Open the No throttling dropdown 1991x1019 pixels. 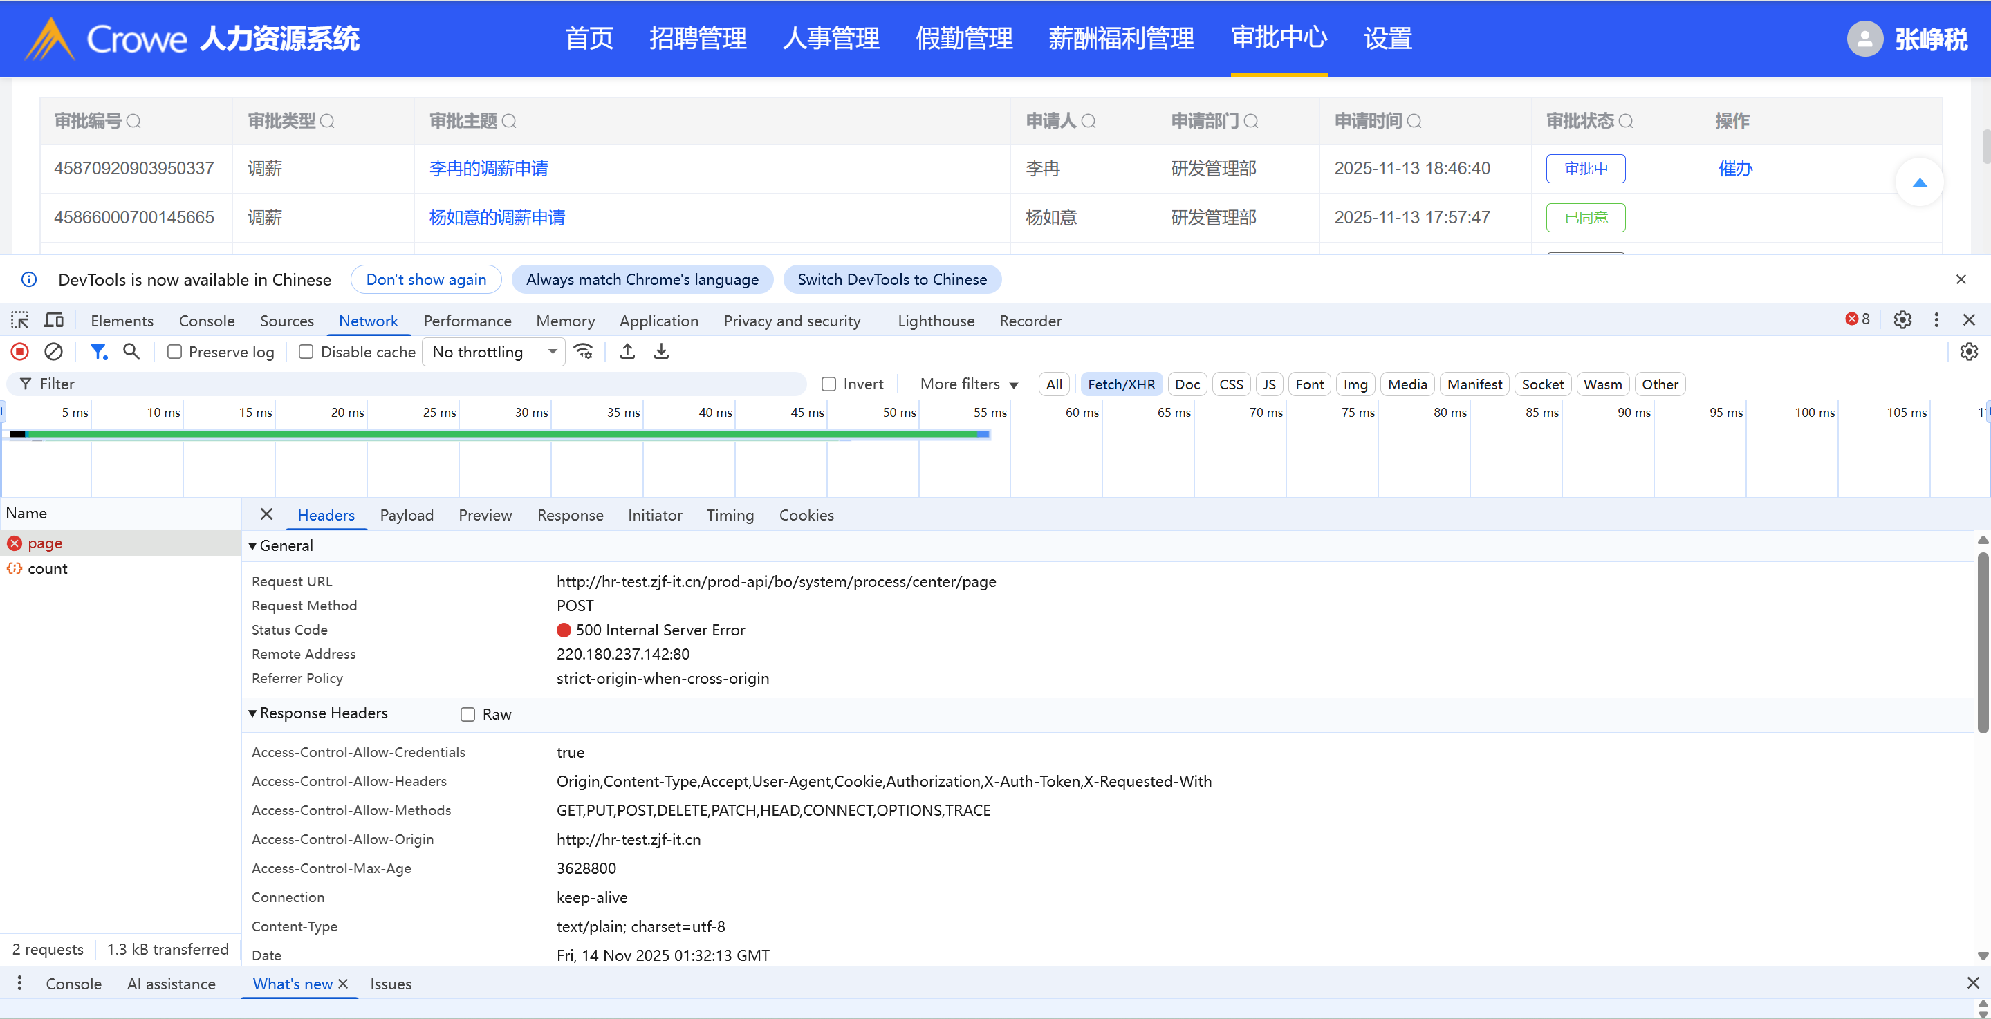(494, 353)
